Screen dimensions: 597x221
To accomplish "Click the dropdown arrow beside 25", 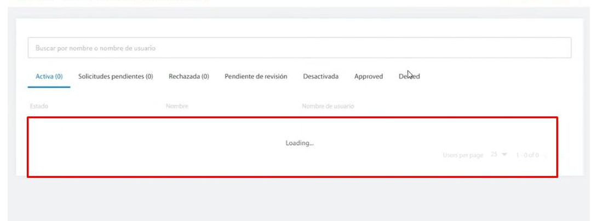I will (504, 155).
